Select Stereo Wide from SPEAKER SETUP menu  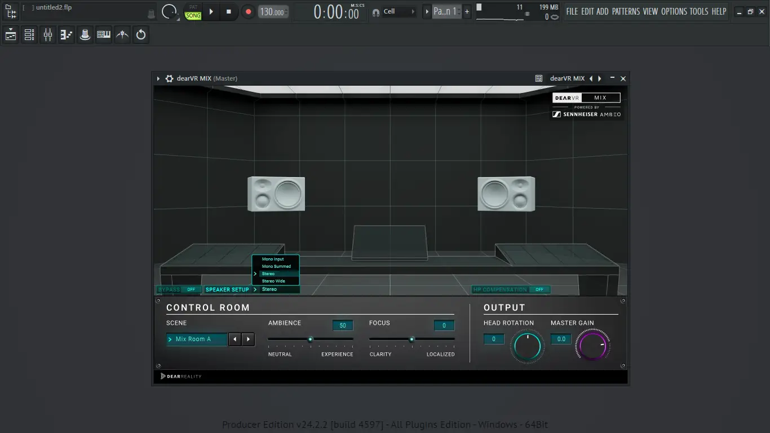274,281
